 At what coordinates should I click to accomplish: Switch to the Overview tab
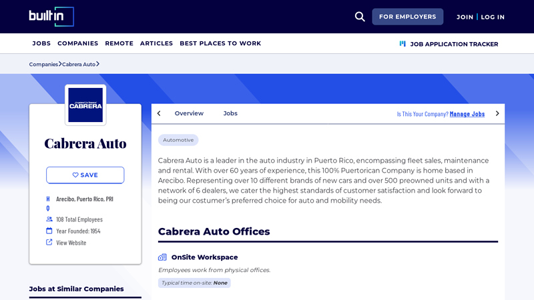point(189,113)
